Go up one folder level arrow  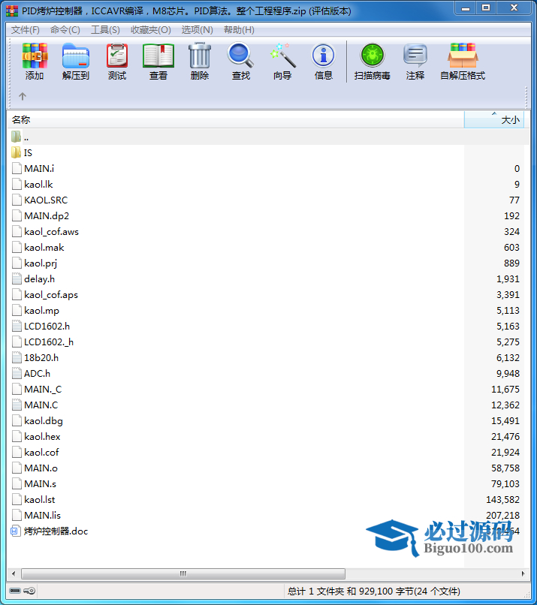click(23, 96)
